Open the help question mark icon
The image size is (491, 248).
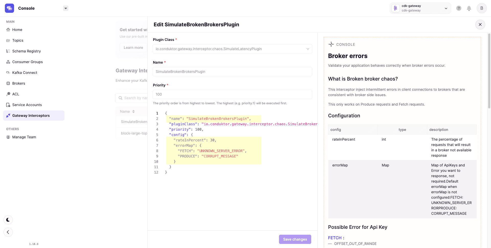[459, 8]
